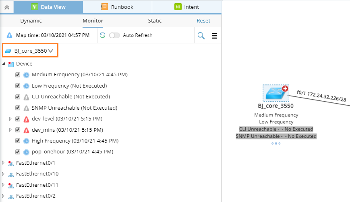The width and height of the screenshot is (350, 202).
Task: Uncheck the CLI Unreachable checkbox
Action: click(18, 97)
